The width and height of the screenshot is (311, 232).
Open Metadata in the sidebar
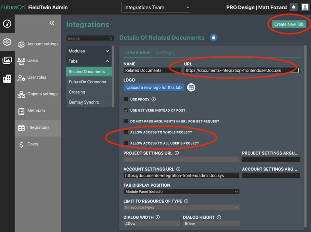[38, 111]
